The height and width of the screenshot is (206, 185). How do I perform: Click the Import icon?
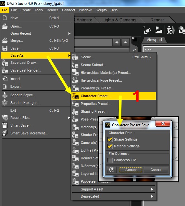[x=5, y=79]
